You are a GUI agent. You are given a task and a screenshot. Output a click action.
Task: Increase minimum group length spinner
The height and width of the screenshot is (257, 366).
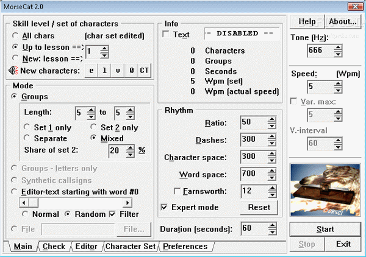[91, 110]
